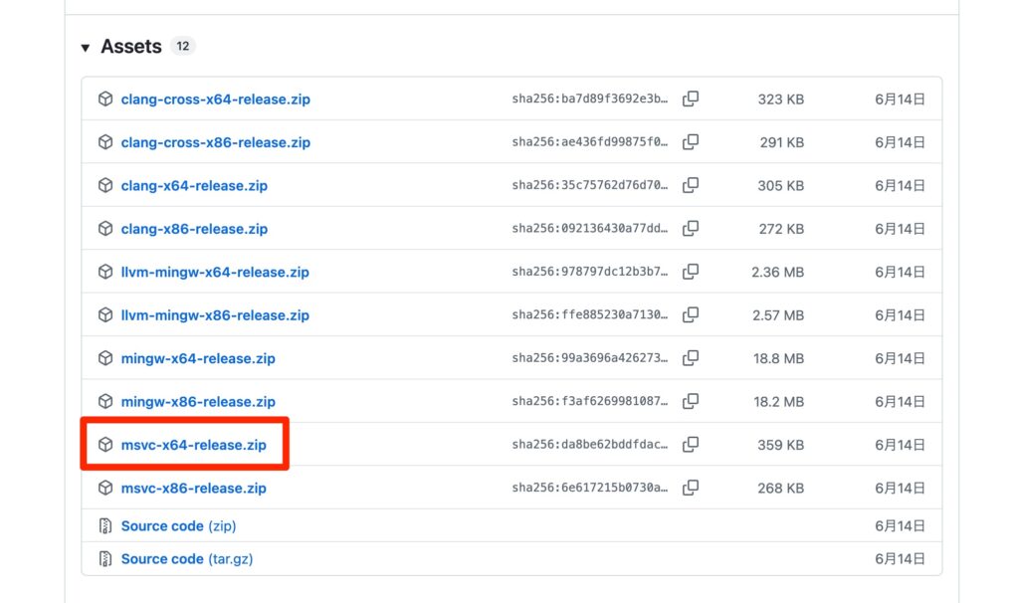1019x603 pixels.
Task: Copy SHA256 hash for mingw-x86-release.zip
Action: click(691, 402)
